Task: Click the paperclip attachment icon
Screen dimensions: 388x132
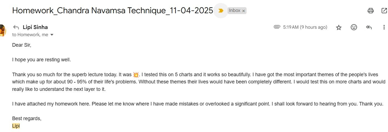Action: coord(277,27)
